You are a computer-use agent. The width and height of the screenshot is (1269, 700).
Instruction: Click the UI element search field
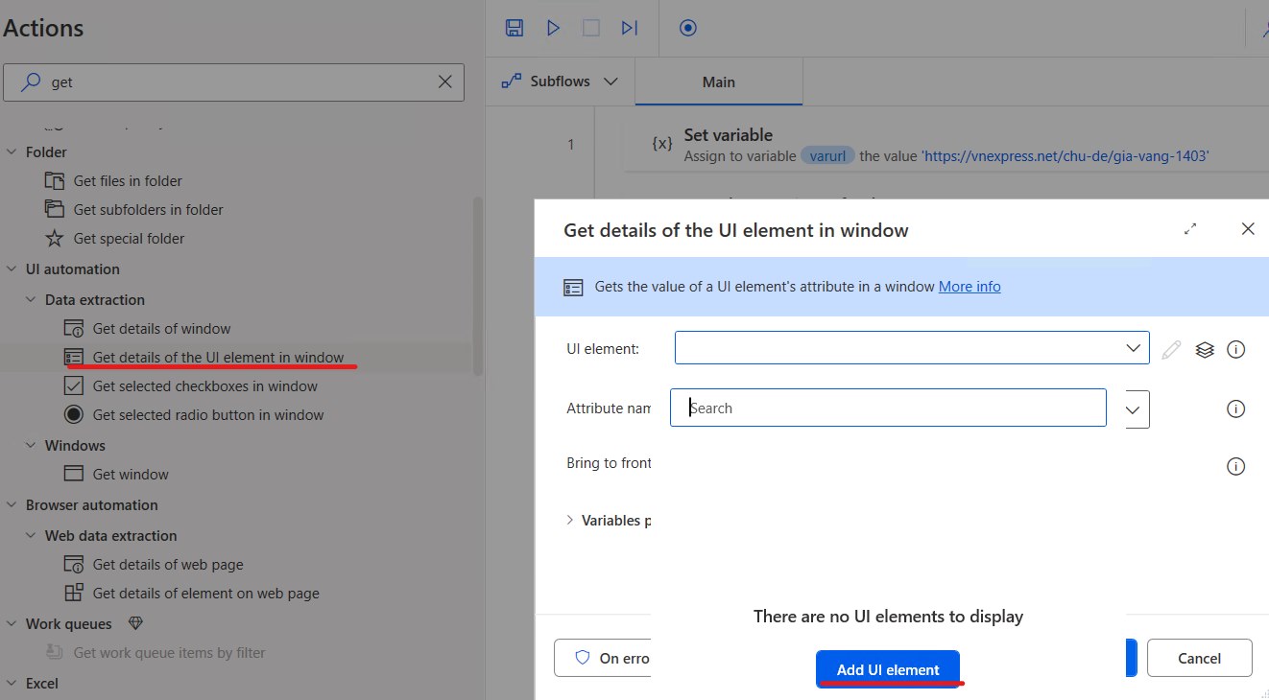coord(888,408)
